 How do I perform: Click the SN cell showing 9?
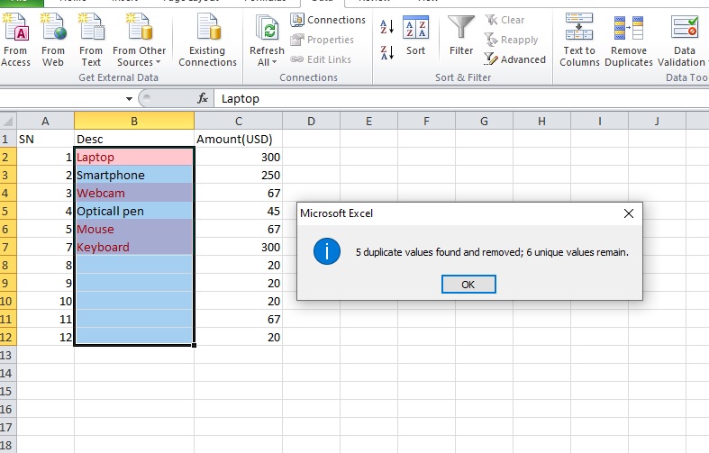[45, 283]
